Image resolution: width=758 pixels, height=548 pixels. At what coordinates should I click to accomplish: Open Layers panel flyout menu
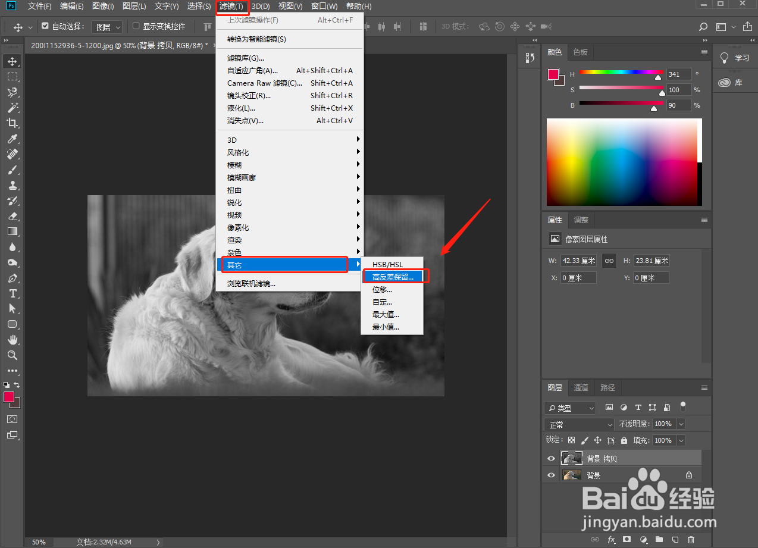(x=704, y=387)
